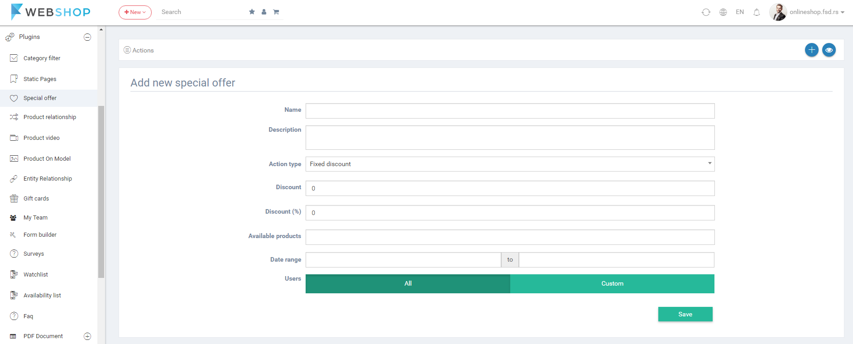The image size is (853, 344).
Task: Click the sidebar scrollbar thumb
Action: [x=101, y=191]
